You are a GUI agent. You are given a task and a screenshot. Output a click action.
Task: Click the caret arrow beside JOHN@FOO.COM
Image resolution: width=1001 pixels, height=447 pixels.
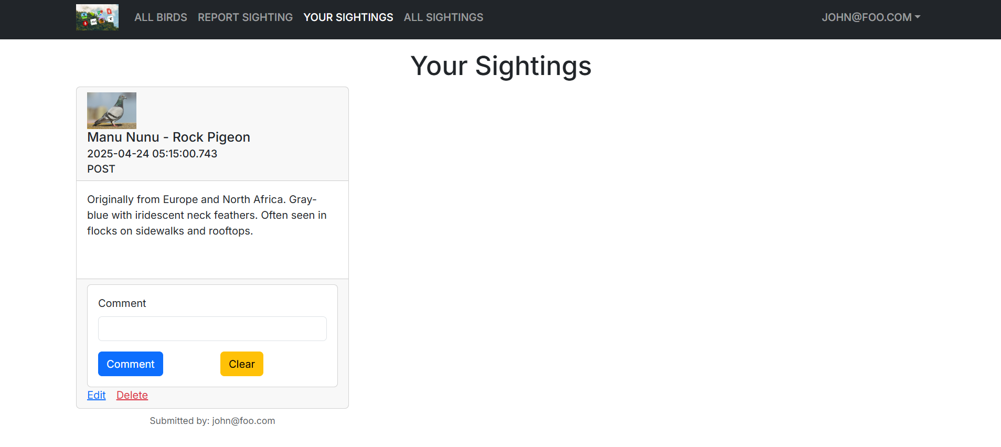coord(918,17)
